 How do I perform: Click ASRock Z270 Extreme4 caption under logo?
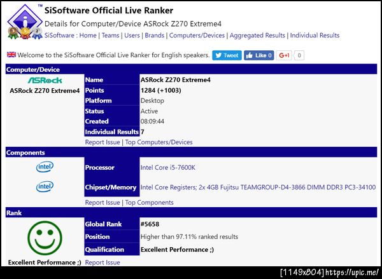point(45,91)
